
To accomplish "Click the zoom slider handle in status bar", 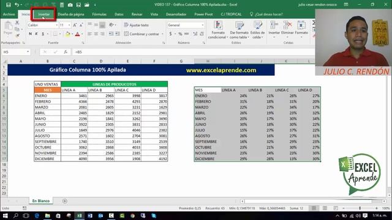I will click(x=360, y=208).
